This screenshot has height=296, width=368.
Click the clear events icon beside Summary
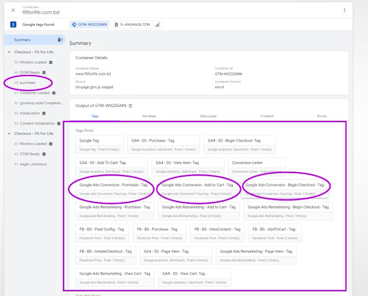(x=60, y=40)
